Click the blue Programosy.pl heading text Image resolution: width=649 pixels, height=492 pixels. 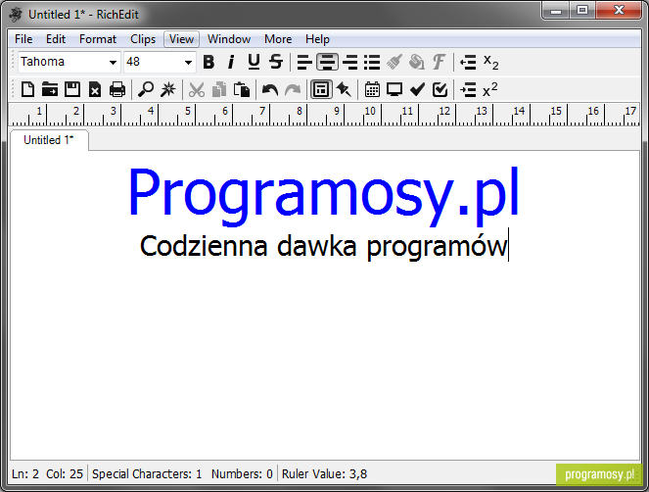[324, 196]
